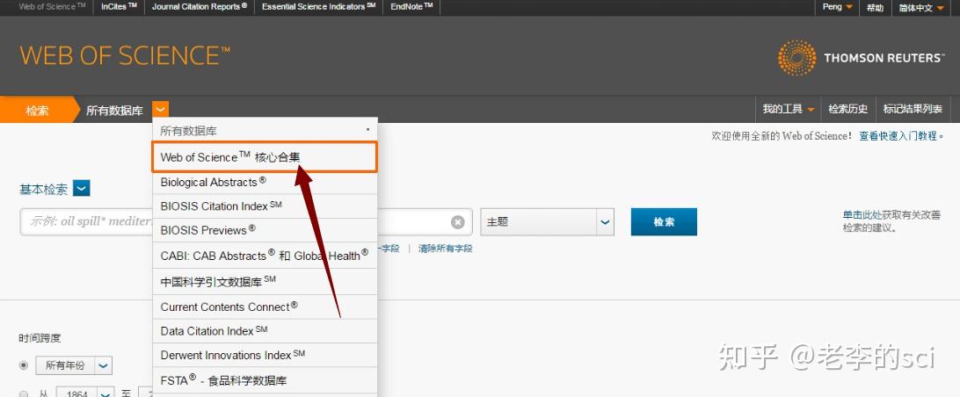
Task: Choose 中国科学引文数据库 entry
Action: point(265,282)
